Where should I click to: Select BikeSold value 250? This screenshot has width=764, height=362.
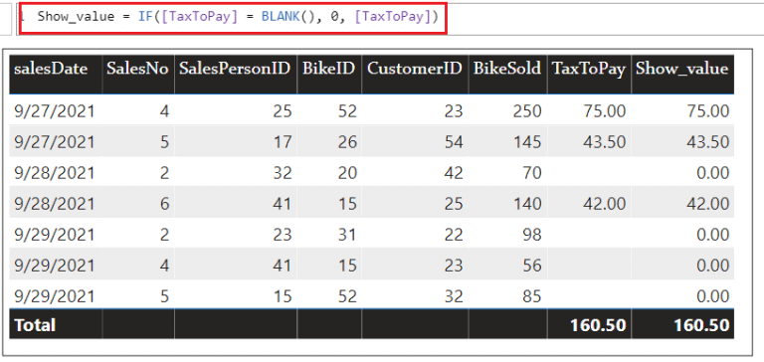point(526,111)
